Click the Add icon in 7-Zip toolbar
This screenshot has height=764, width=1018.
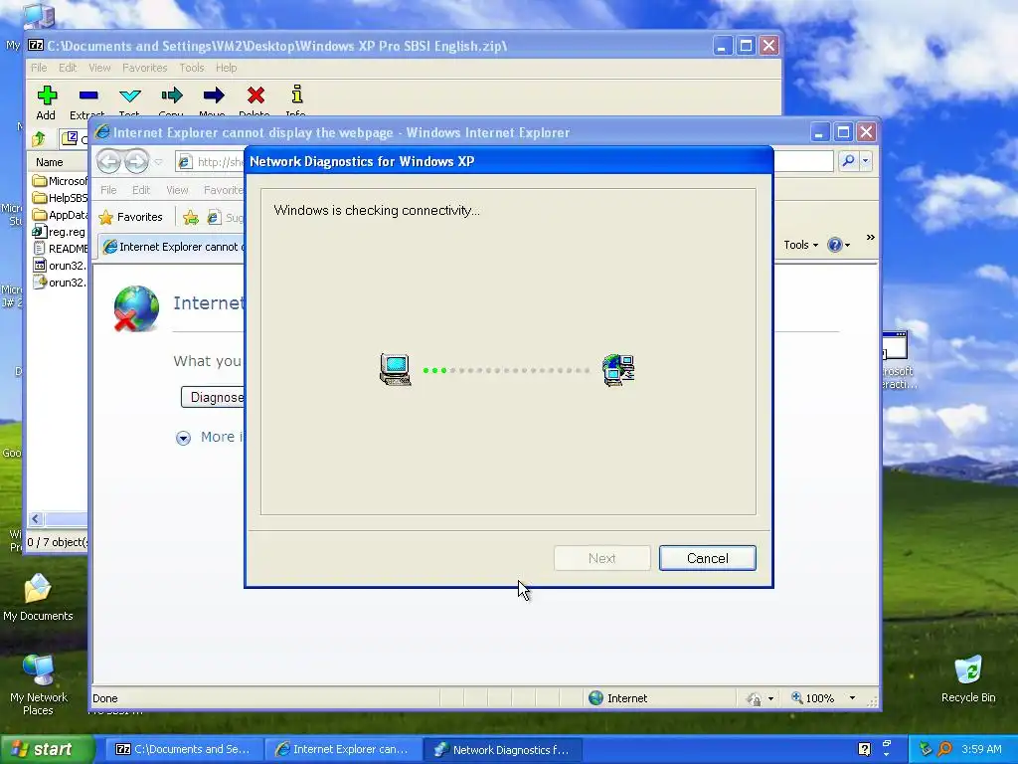click(46, 95)
